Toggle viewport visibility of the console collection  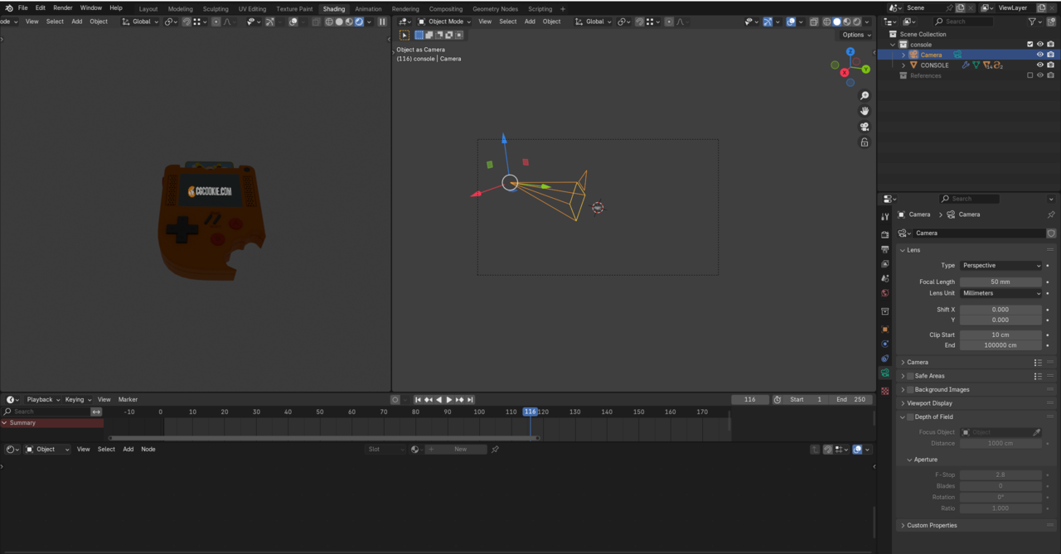click(x=1040, y=44)
